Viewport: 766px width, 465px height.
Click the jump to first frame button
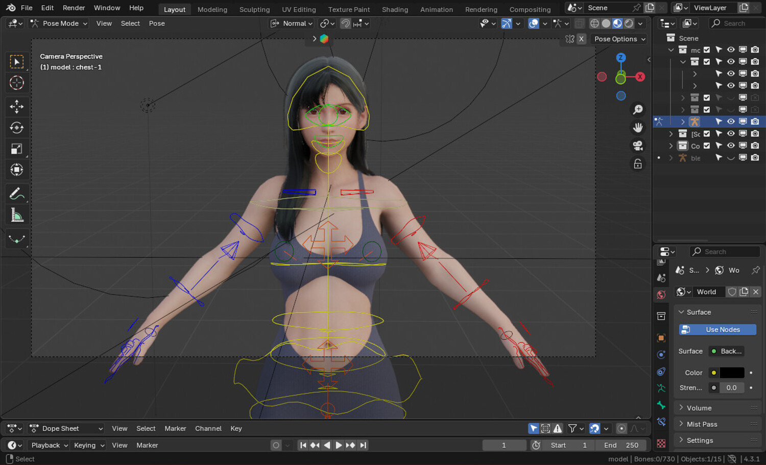tap(303, 445)
